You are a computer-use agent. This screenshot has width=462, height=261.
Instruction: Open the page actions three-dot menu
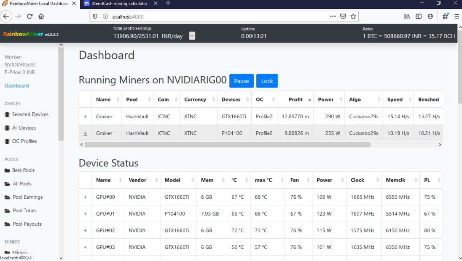coord(333,16)
